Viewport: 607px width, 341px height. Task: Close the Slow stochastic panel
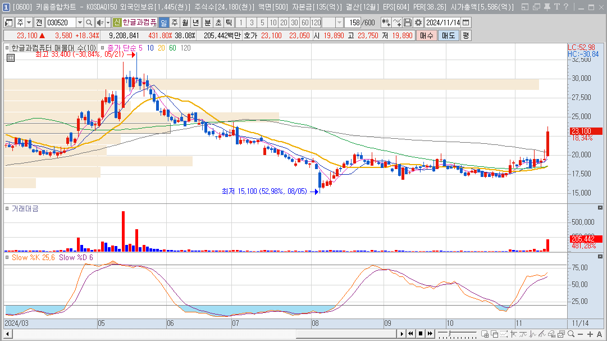600,257
